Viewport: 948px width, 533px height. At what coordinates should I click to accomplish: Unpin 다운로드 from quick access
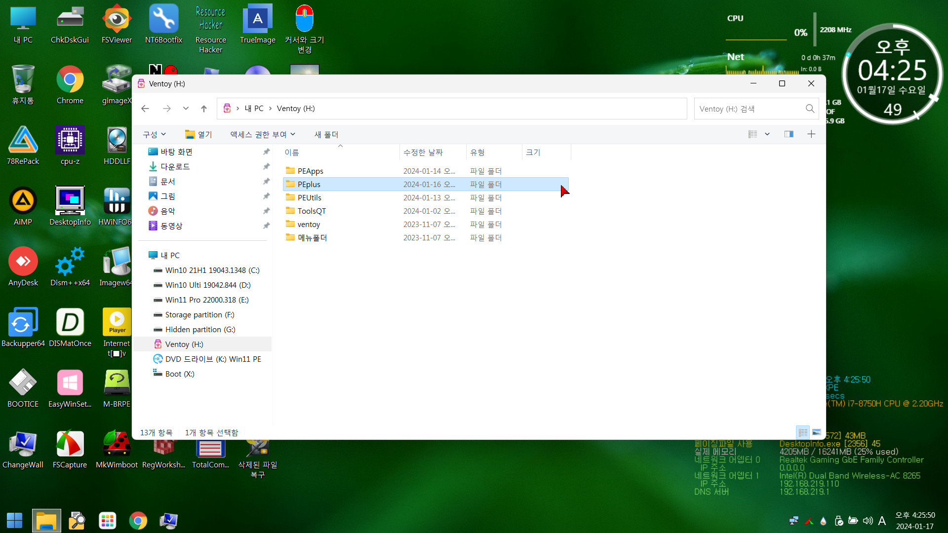tap(266, 166)
